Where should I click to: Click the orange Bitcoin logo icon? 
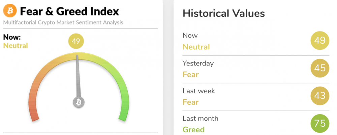(10, 11)
